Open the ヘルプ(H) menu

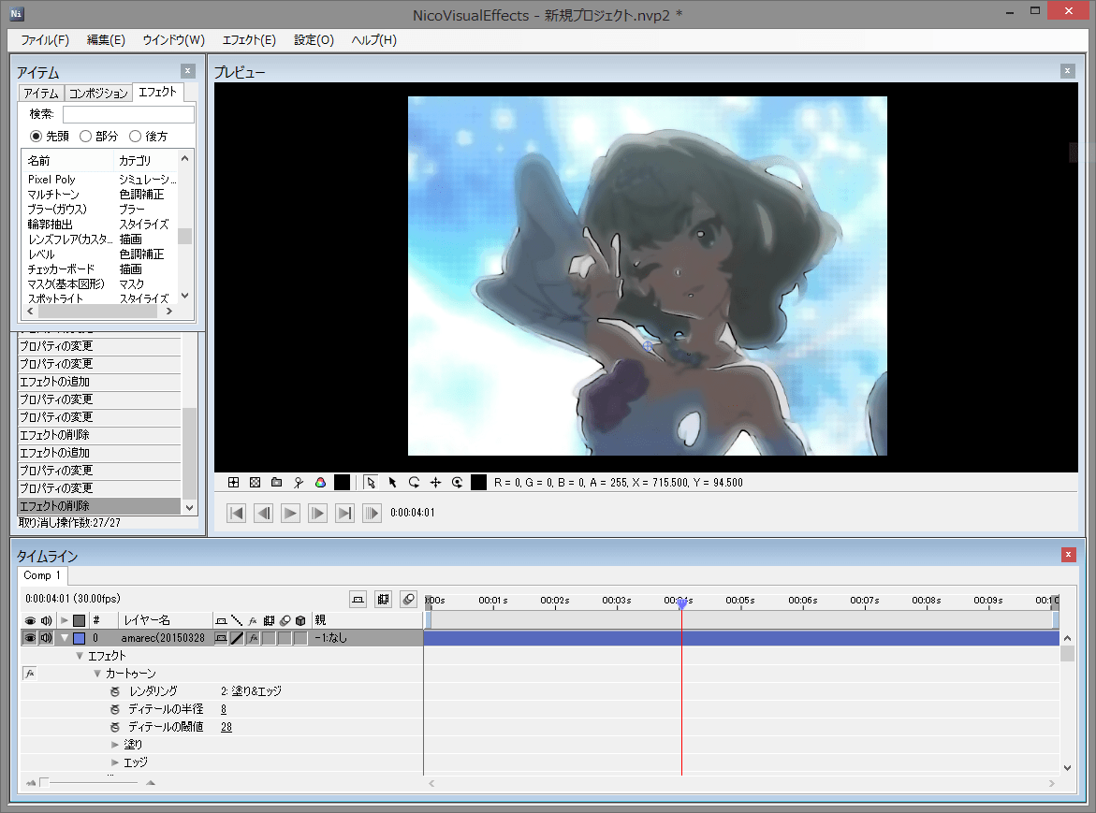click(374, 40)
